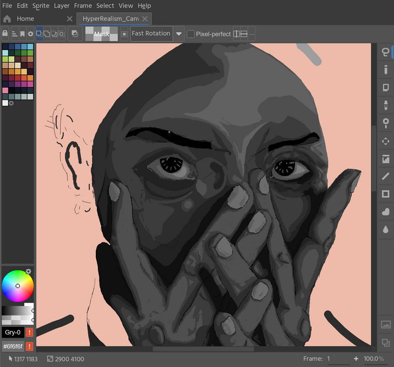Open the Fast Rotation algorithm dropdown

click(179, 34)
